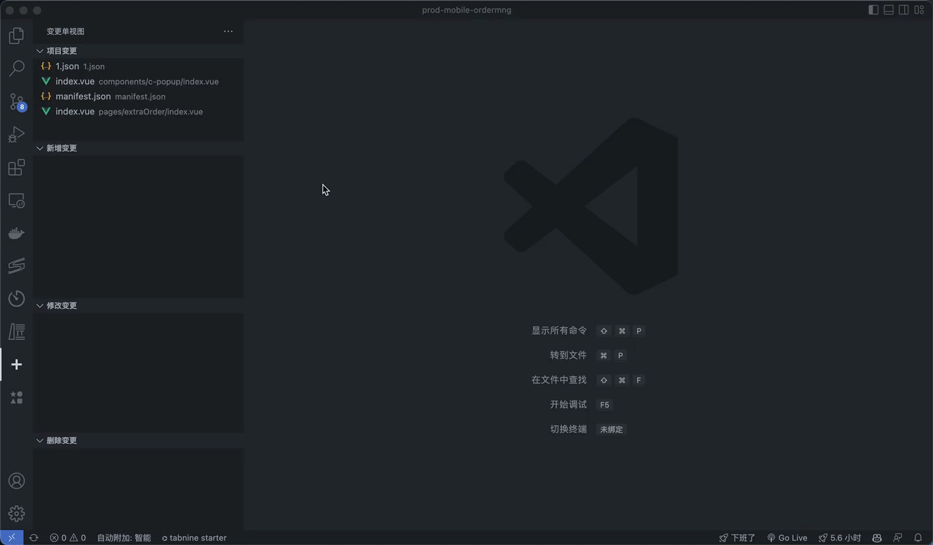Collapse the 新增变更 section
Image resolution: width=933 pixels, height=545 pixels.
[138, 148]
